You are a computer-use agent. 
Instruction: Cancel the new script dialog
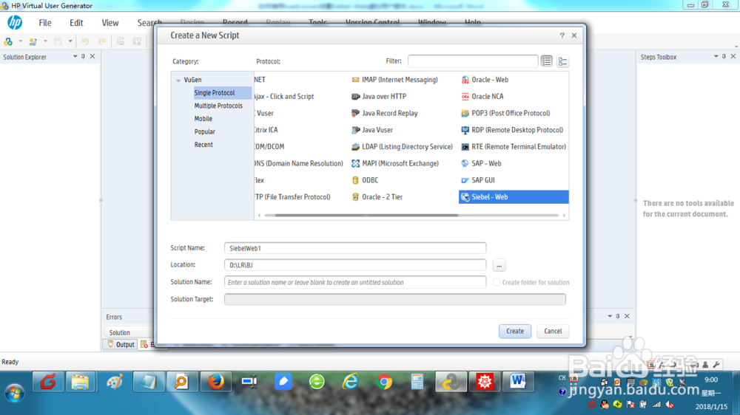click(553, 331)
